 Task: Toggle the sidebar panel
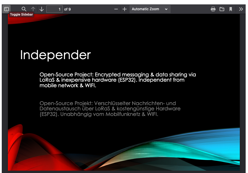pyautogui.click(x=6, y=9)
